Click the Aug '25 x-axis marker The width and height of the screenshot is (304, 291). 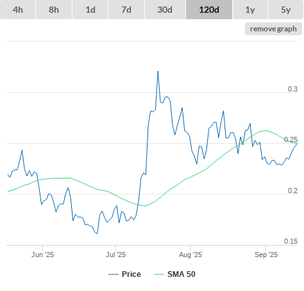pyautogui.click(x=190, y=255)
